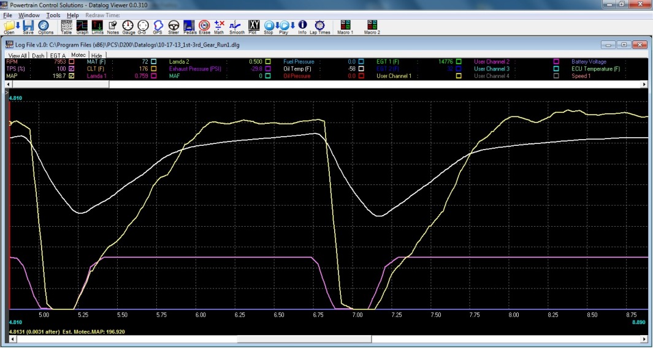This screenshot has width=653, height=348.
Task: Uncheck the TPS (%) channel checkbox
Action: [72, 69]
